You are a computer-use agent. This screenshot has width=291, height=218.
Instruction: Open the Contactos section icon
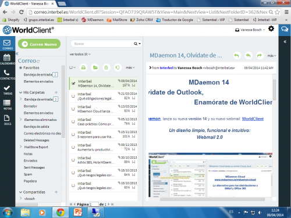coord(8,74)
